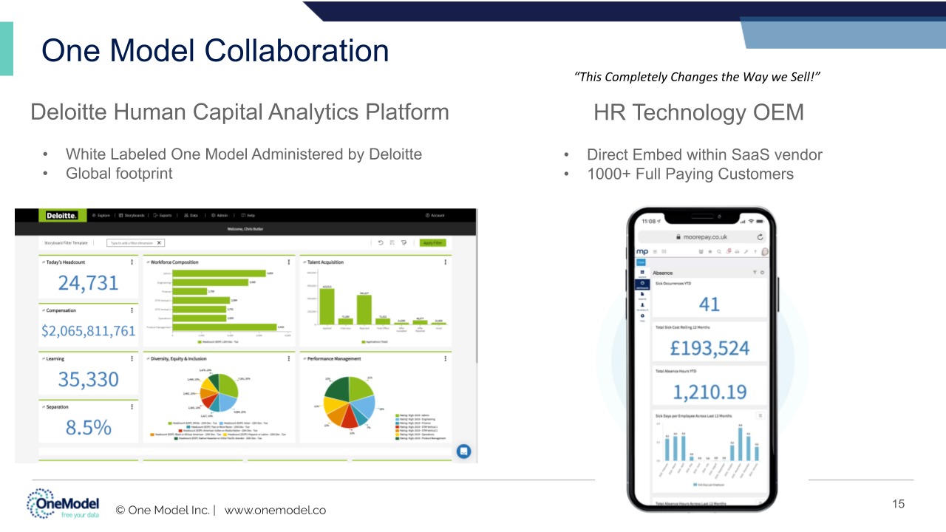Image resolution: width=946 pixels, height=532 pixels.
Task: Open Learning tile options menu
Action: 132,358
